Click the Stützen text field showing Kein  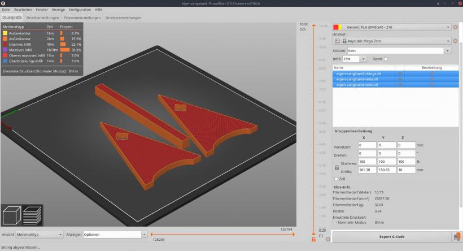396,51
